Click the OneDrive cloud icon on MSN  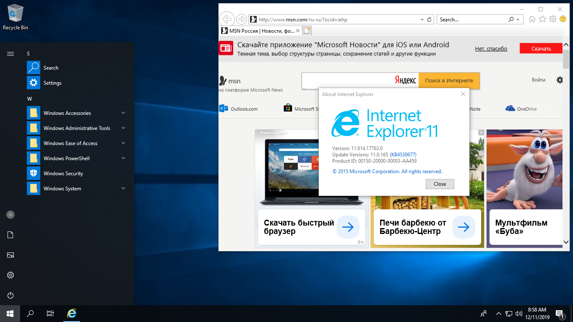(x=510, y=109)
